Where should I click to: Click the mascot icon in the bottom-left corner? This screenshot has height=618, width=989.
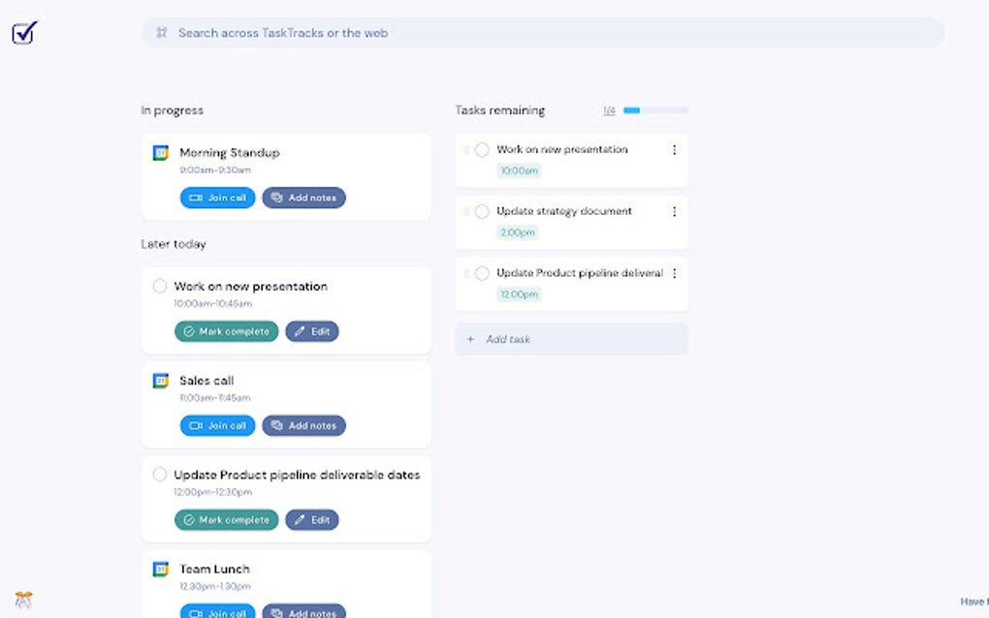pos(23,602)
